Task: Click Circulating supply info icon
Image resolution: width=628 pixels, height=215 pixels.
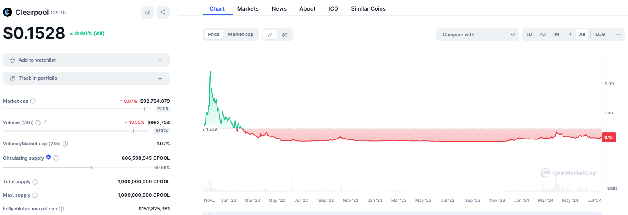Action: point(56,158)
